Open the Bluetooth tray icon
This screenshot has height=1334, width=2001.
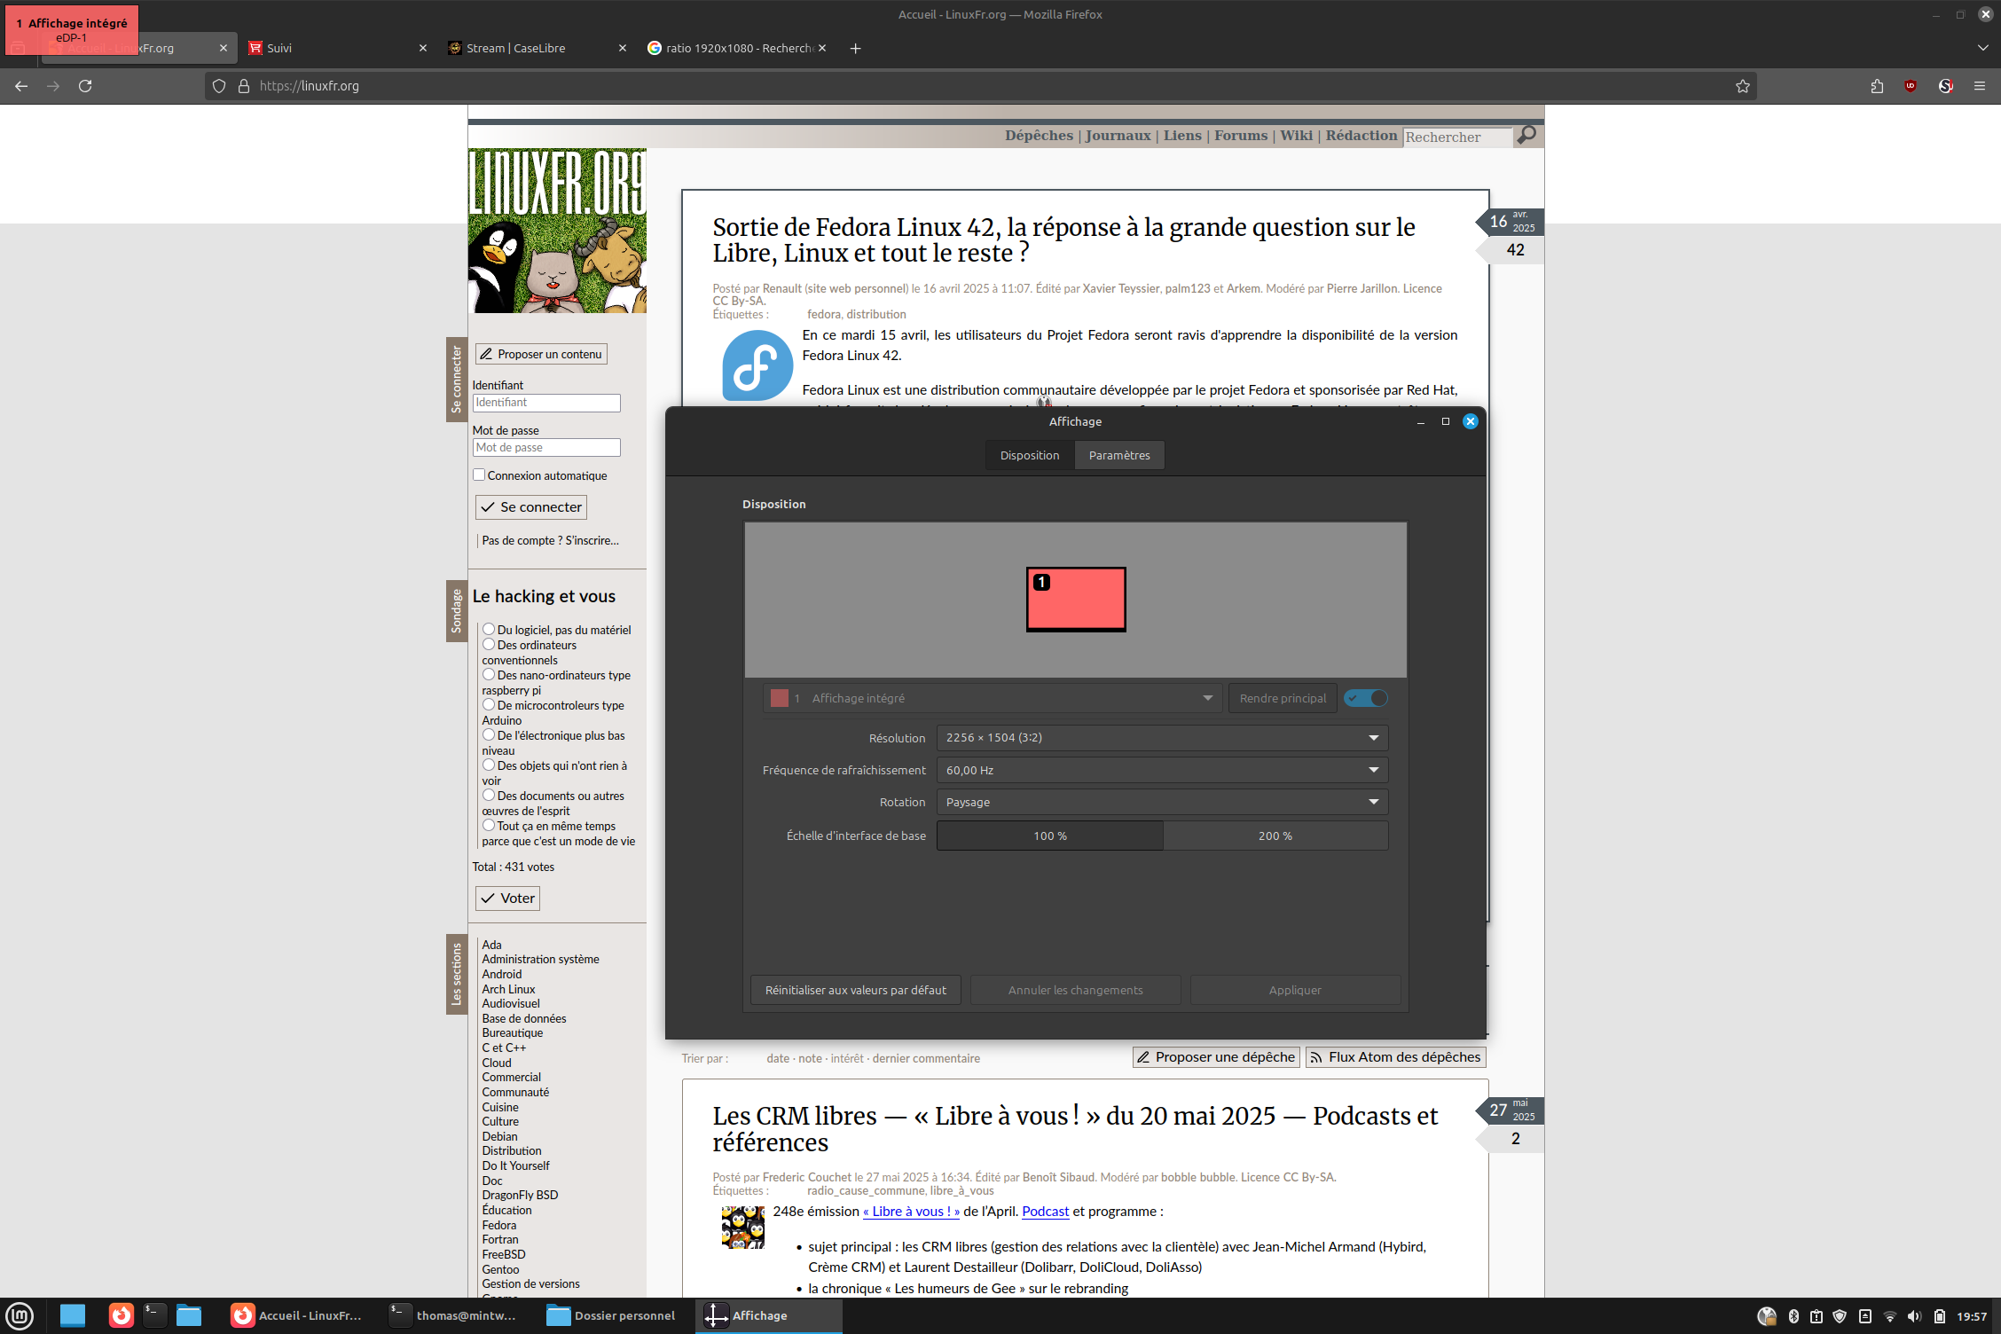tap(1793, 1316)
